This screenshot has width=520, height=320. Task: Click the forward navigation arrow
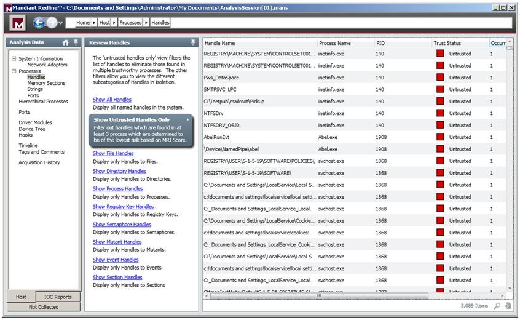click(x=52, y=23)
